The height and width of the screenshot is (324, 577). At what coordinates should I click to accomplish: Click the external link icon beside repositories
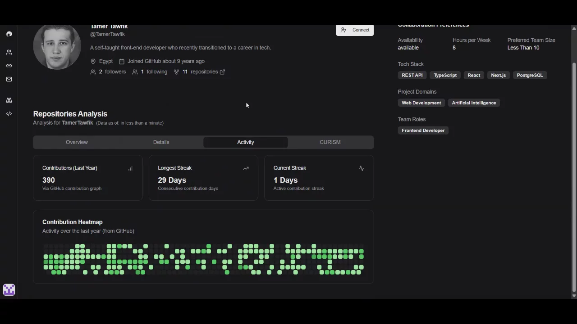[x=222, y=72]
